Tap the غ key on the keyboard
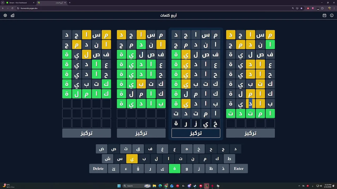Screen dimensions: 337x189 pyautogui.click(x=162, y=149)
